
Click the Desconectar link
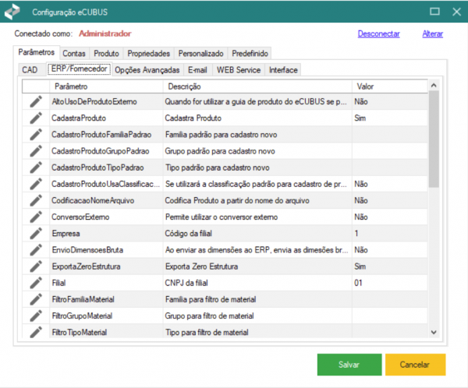[x=379, y=34]
